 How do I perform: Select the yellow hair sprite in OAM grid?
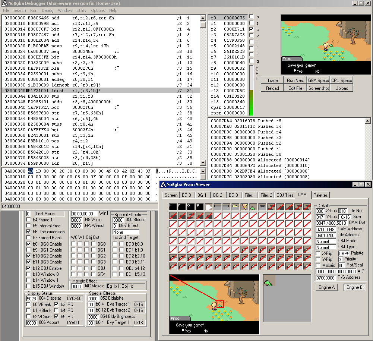[236, 207]
